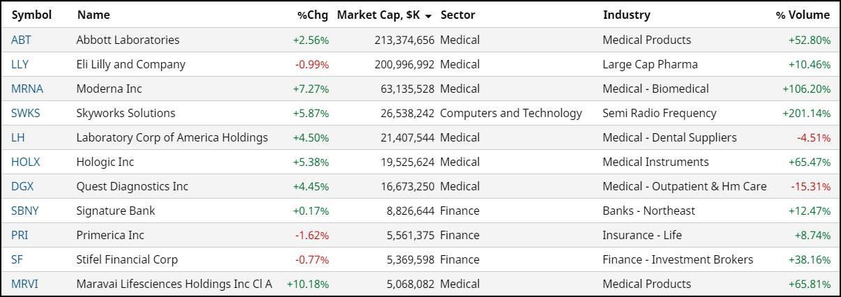Select the MRVI symbol link
Screen dimensions: 841x297
pos(25,284)
